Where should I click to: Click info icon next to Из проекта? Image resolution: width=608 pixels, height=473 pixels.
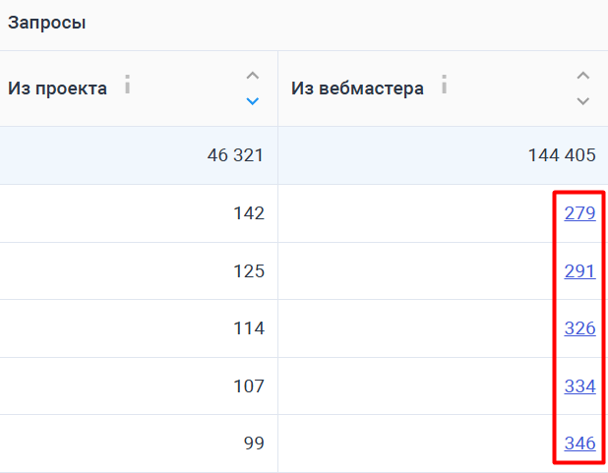coord(127,86)
